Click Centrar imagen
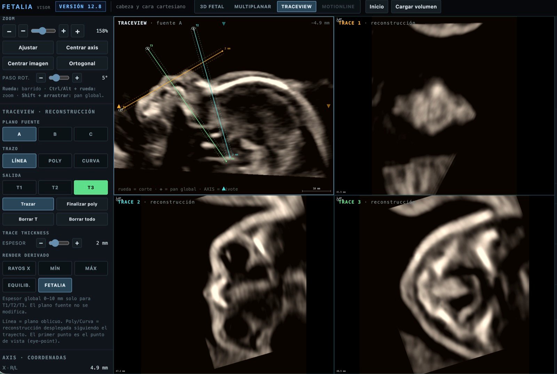The width and height of the screenshot is (557, 374). (28, 63)
